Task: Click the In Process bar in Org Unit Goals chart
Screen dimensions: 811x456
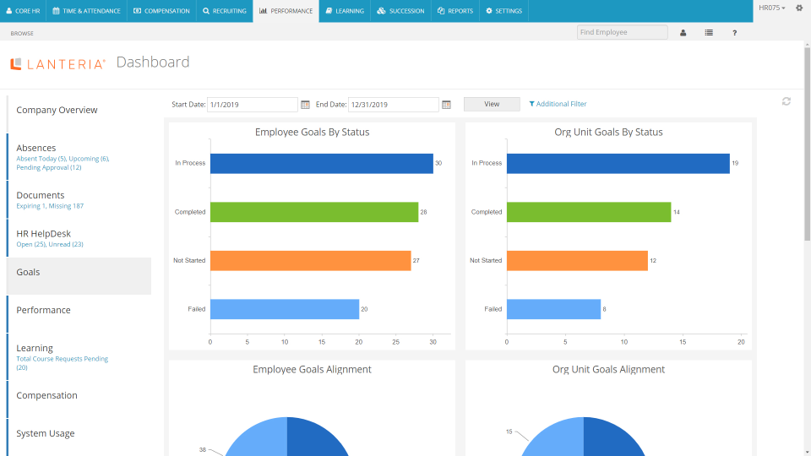Action: click(618, 163)
